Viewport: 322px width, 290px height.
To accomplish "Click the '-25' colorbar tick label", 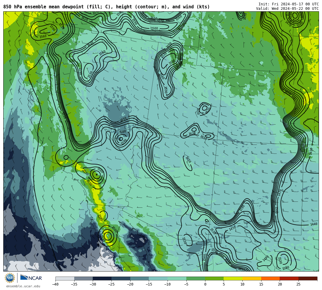I will [x=112, y=284].
